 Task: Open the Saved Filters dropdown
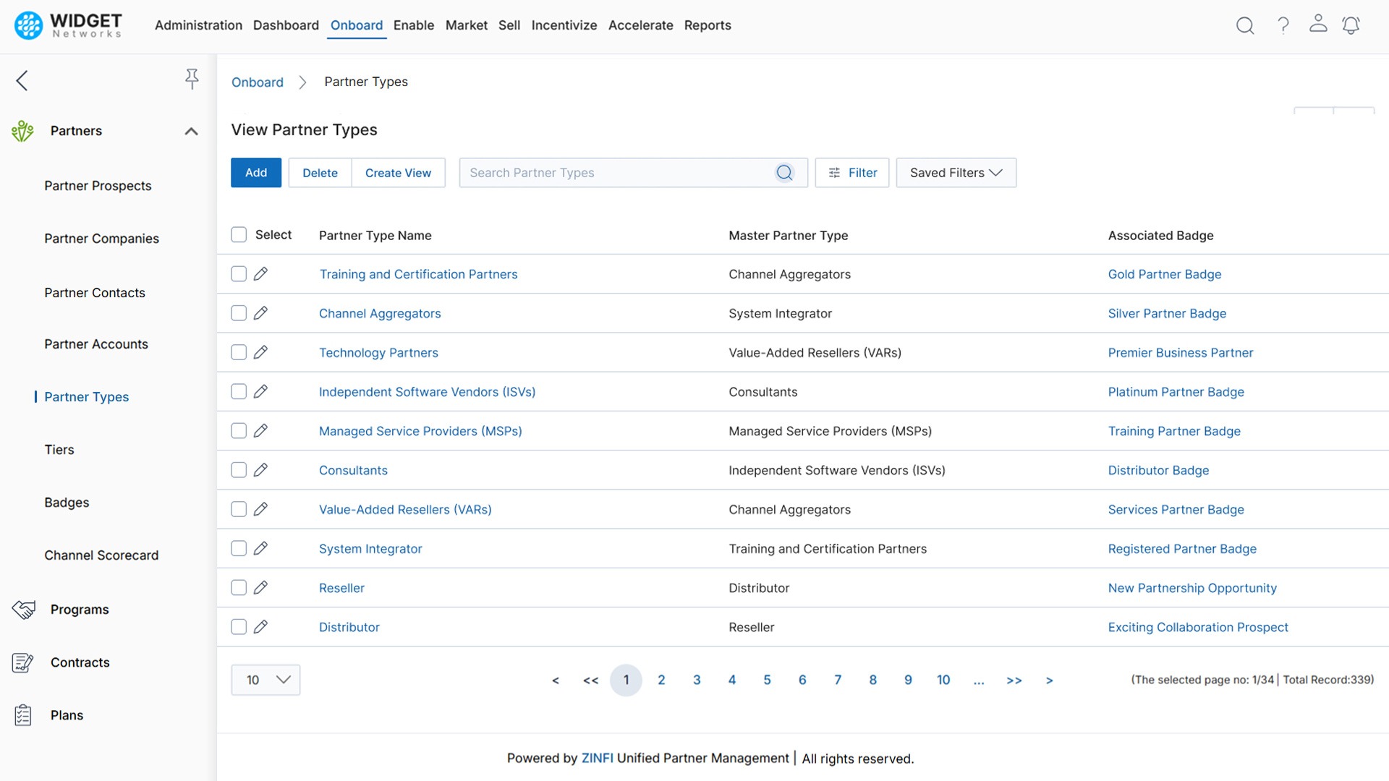click(x=955, y=173)
